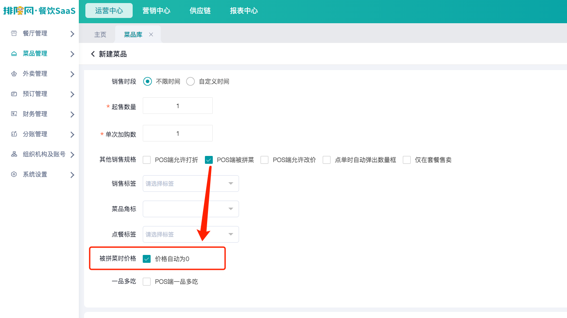Click the 外卖管理 basket icon

(14, 74)
